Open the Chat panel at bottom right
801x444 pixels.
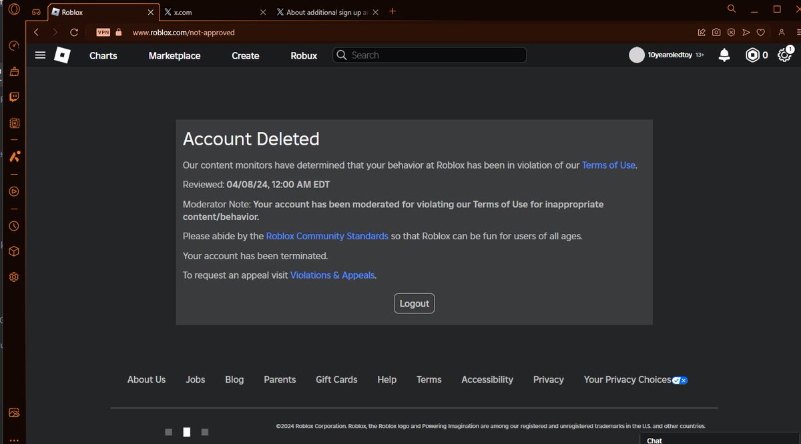point(721,439)
